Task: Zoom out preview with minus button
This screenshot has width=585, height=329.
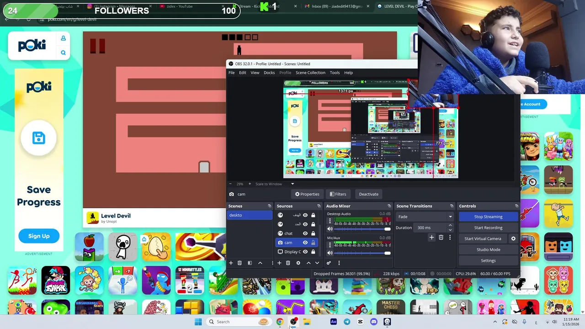Action: pyautogui.click(x=230, y=184)
